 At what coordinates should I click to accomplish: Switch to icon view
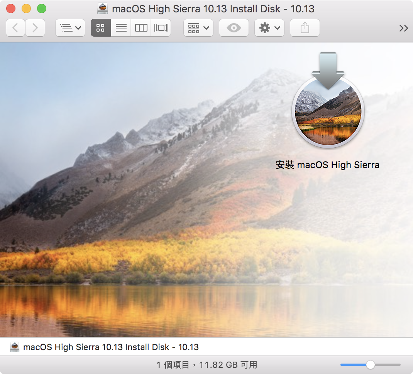point(101,28)
